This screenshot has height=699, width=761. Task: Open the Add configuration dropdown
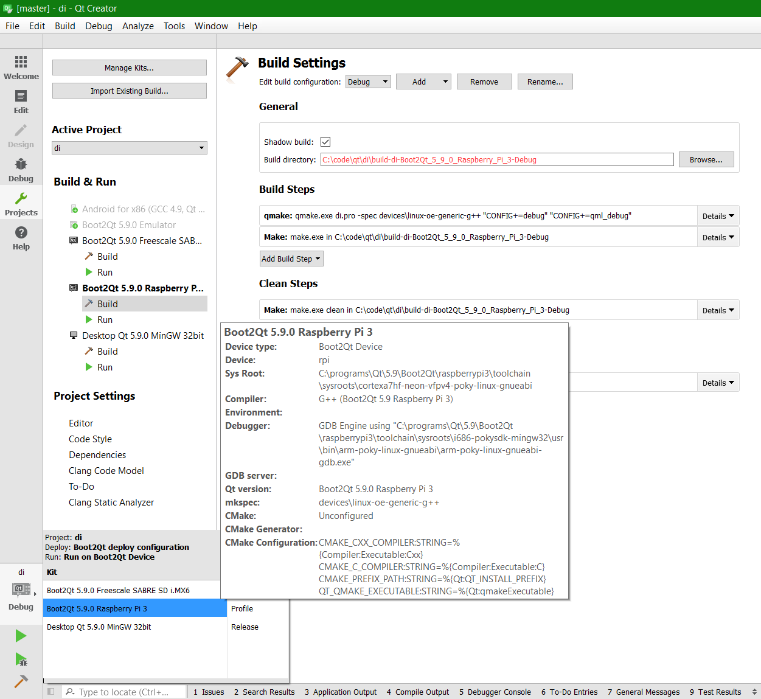(x=423, y=82)
